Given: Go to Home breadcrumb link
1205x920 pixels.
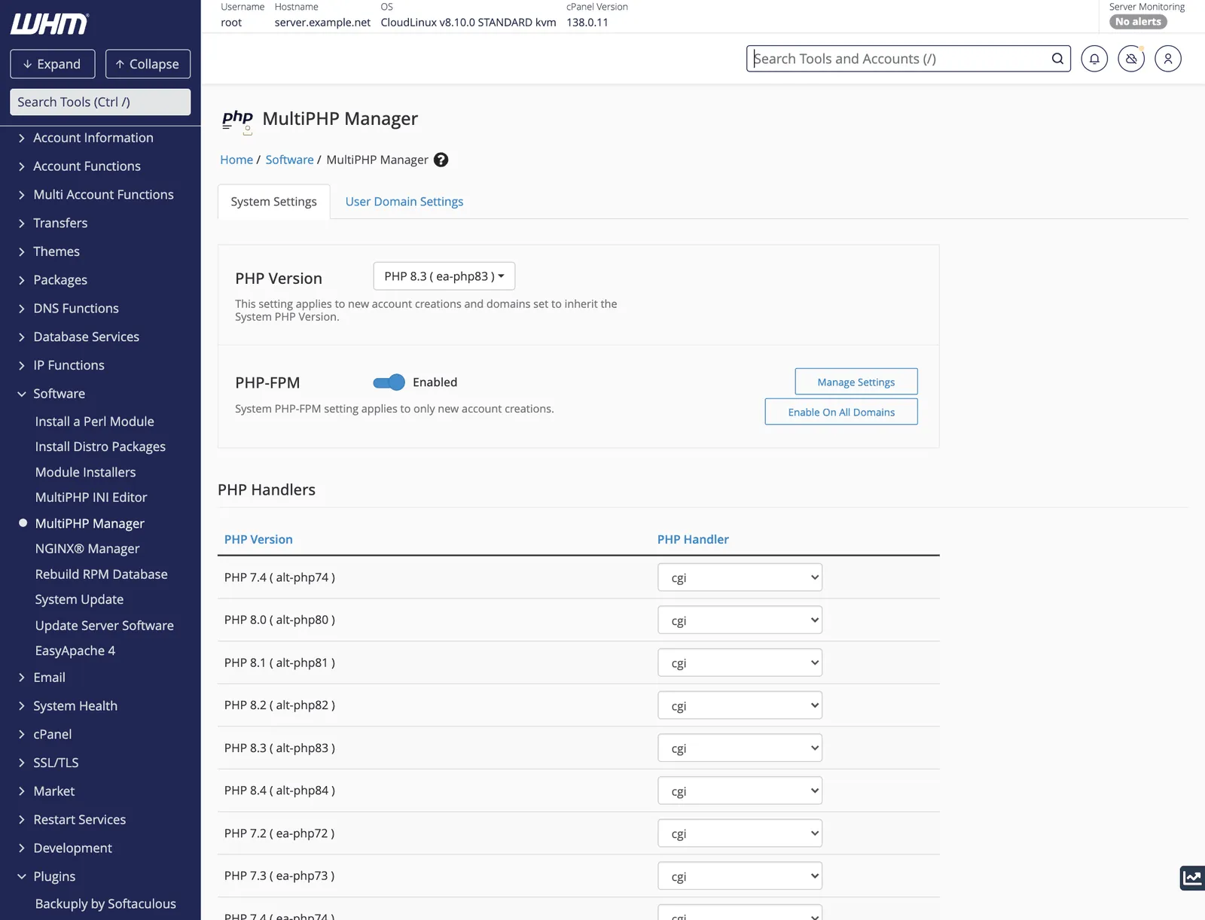Looking at the screenshot, I should (236, 160).
